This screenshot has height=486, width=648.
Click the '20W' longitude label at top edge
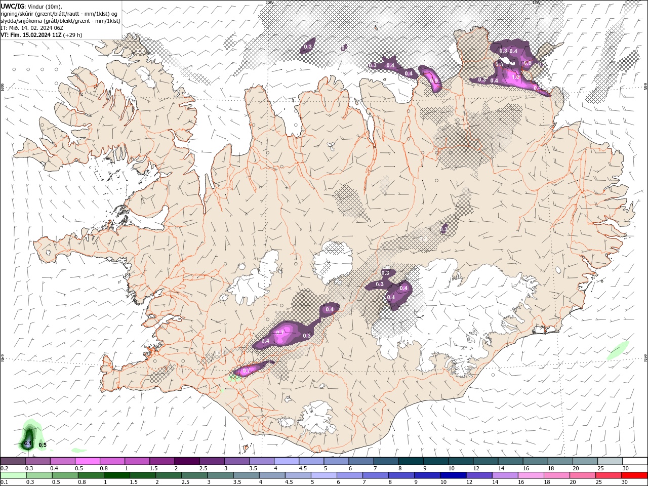click(269, 3)
